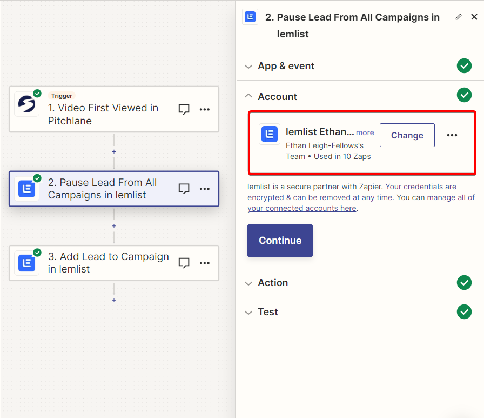Click lemlist icon on Add Lead to Campaign step
Image resolution: width=484 pixels, height=418 pixels.
26,263
